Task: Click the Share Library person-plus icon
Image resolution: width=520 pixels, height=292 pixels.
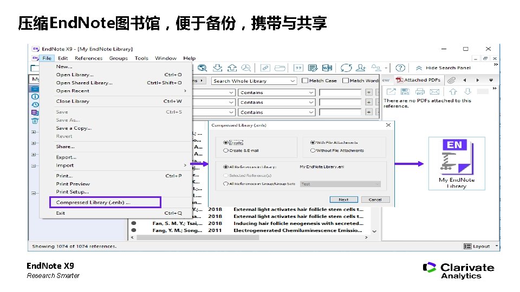Action: [361, 68]
